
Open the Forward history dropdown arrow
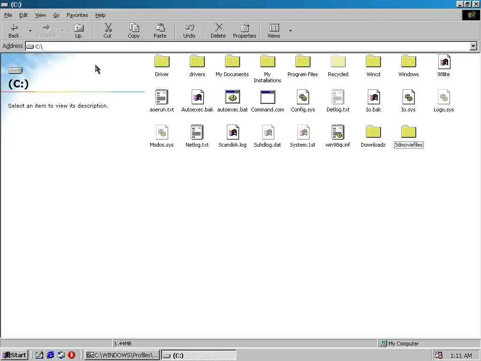(62, 31)
